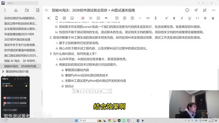Toggle numbered list formatting

[83, 18]
